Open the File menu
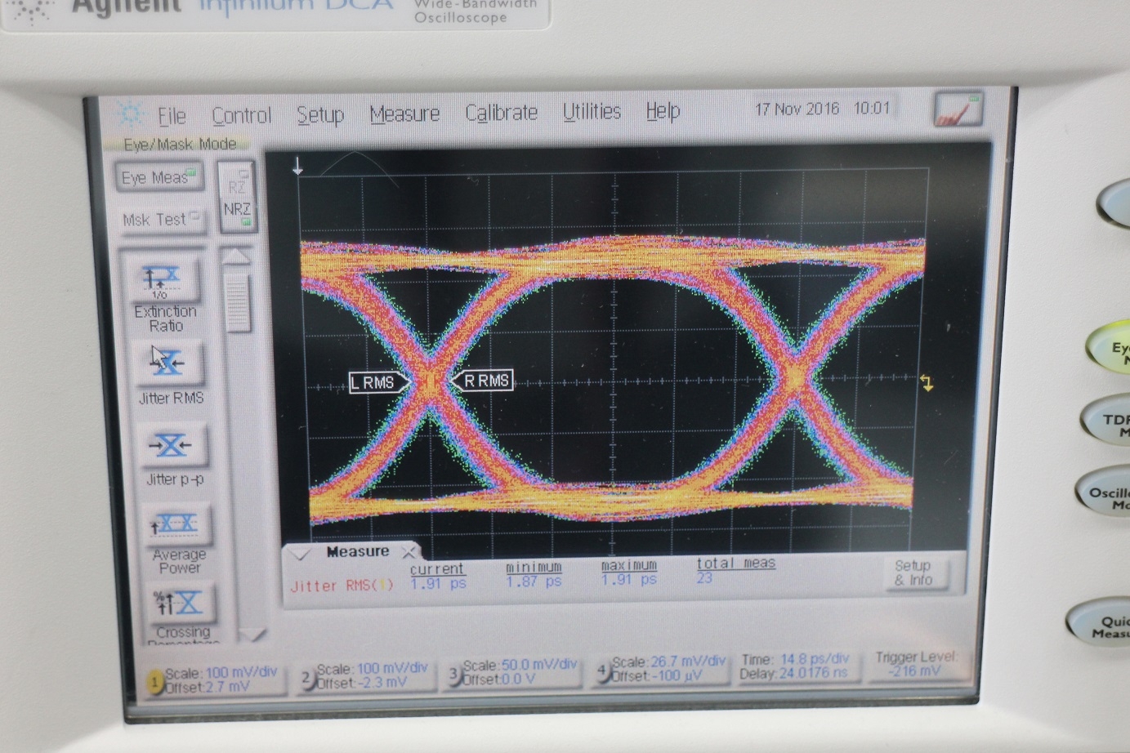This screenshot has height=753, width=1130. pos(172,116)
